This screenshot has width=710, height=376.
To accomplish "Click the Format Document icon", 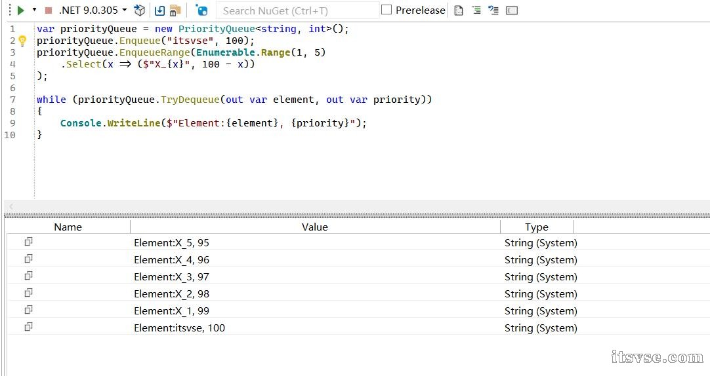I will tap(459, 10).
